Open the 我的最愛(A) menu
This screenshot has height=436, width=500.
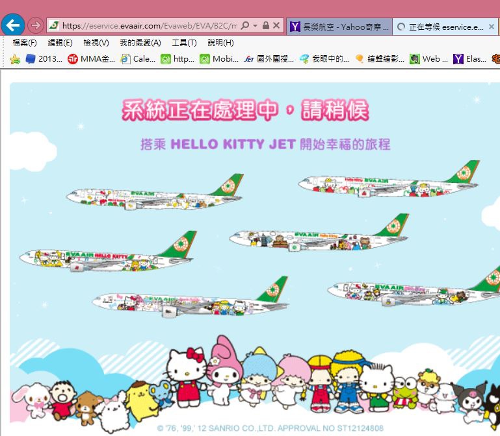click(140, 43)
